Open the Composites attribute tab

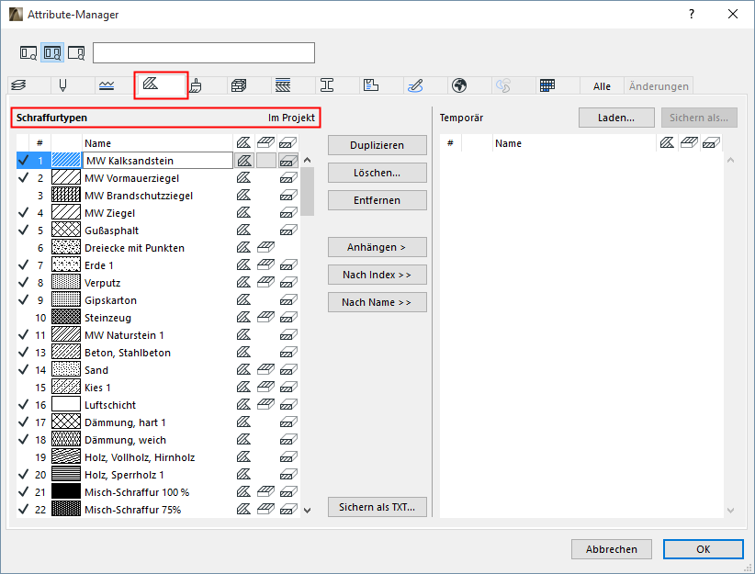[283, 85]
